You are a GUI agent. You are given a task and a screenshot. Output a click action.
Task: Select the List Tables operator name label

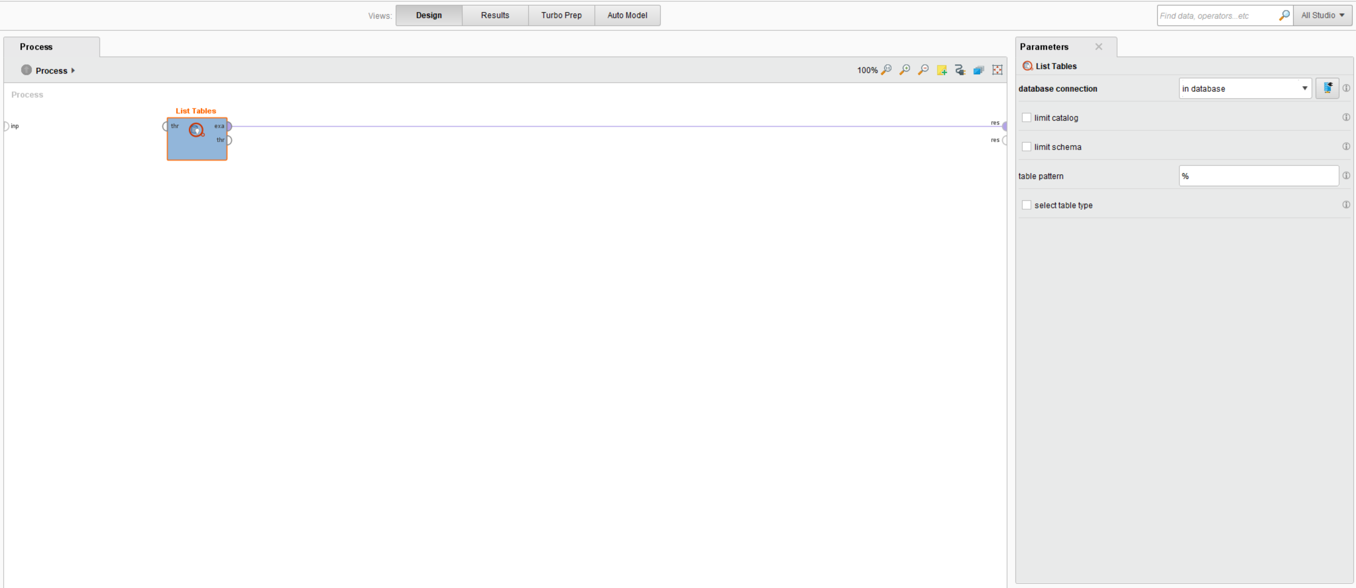click(x=196, y=111)
